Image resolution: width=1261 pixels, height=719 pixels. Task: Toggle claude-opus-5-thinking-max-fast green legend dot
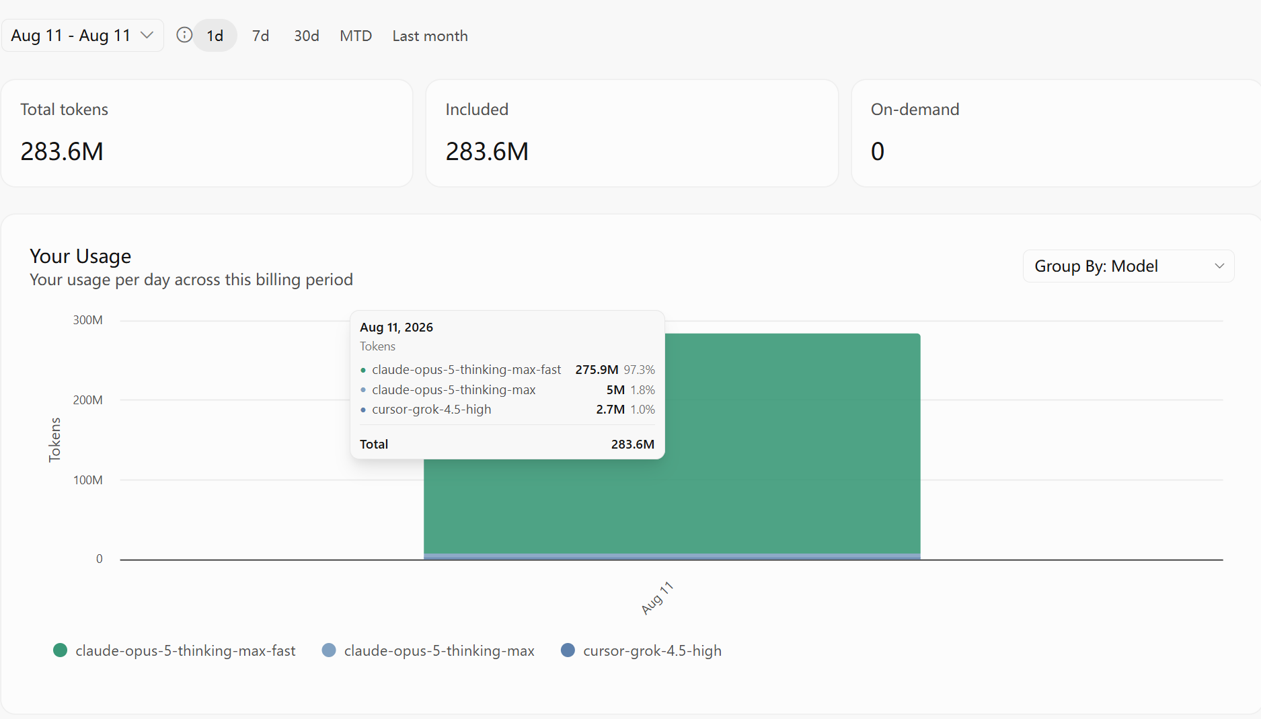pyautogui.click(x=60, y=650)
